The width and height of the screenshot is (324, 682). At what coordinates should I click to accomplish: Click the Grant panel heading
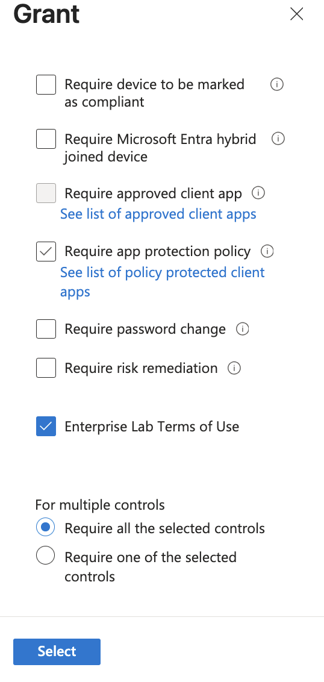[46, 13]
